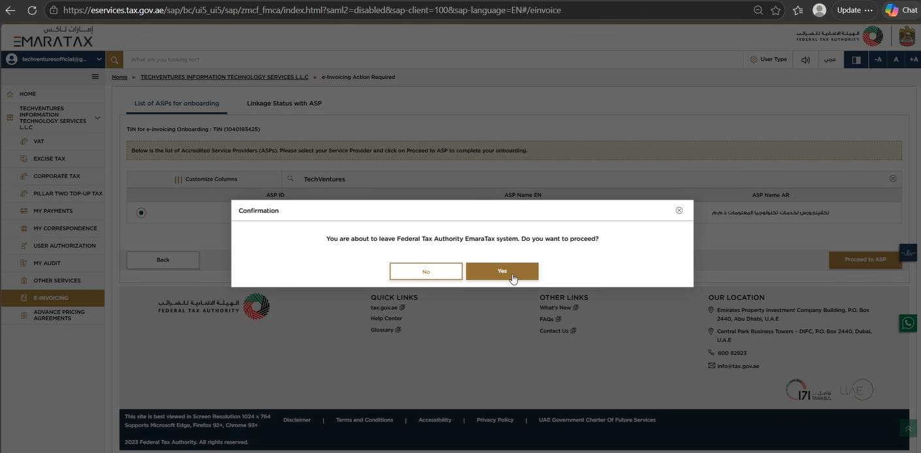Follow the TECHVENTURES INFORMATION TECHNOLOGY SERVICES breadcrumb link
The width and height of the screenshot is (921, 453).
pos(225,77)
